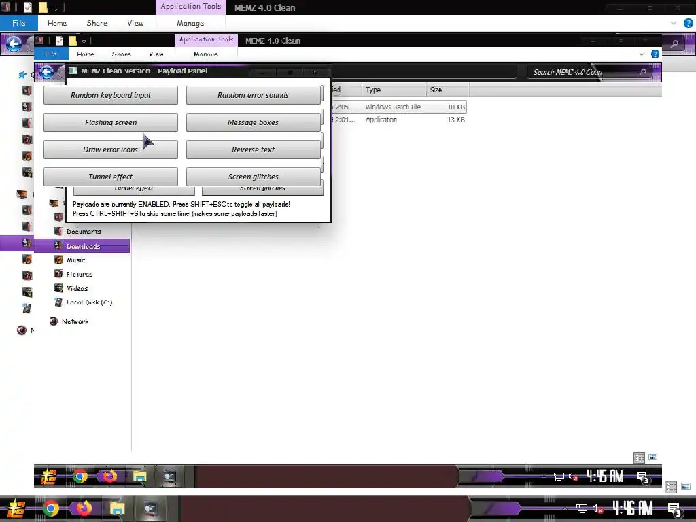
Task: Open Home tab in outer Explorer window
Action: (x=57, y=23)
